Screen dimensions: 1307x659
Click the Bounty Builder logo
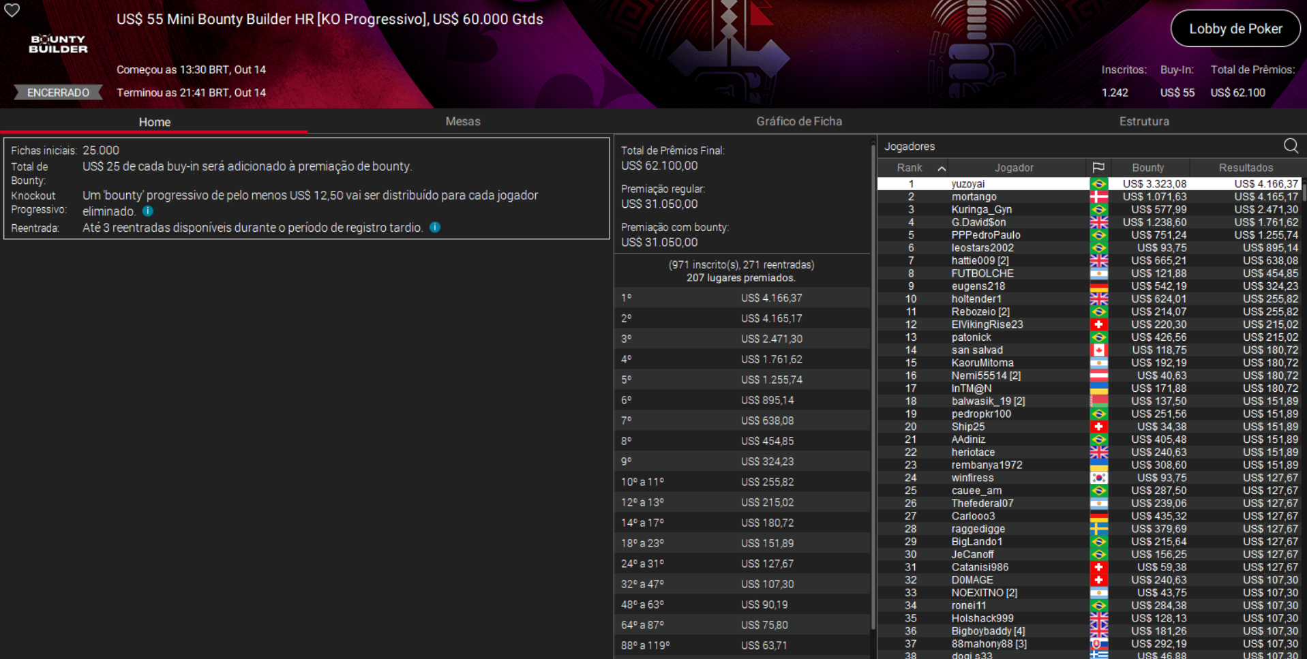pos(59,44)
